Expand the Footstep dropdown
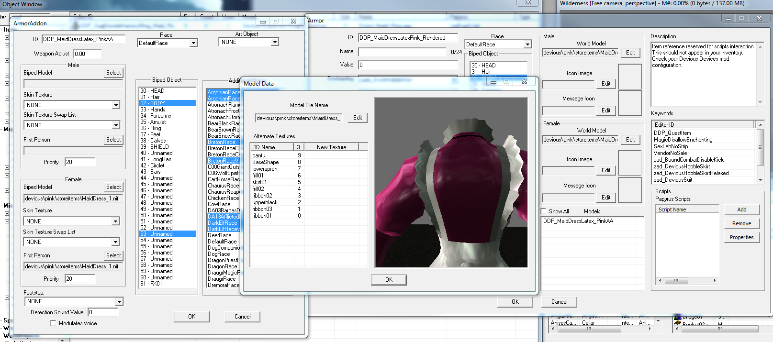 click(x=119, y=301)
